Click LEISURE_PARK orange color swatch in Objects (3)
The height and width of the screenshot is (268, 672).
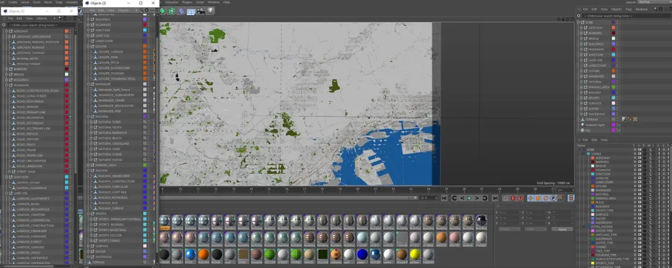click(145, 57)
